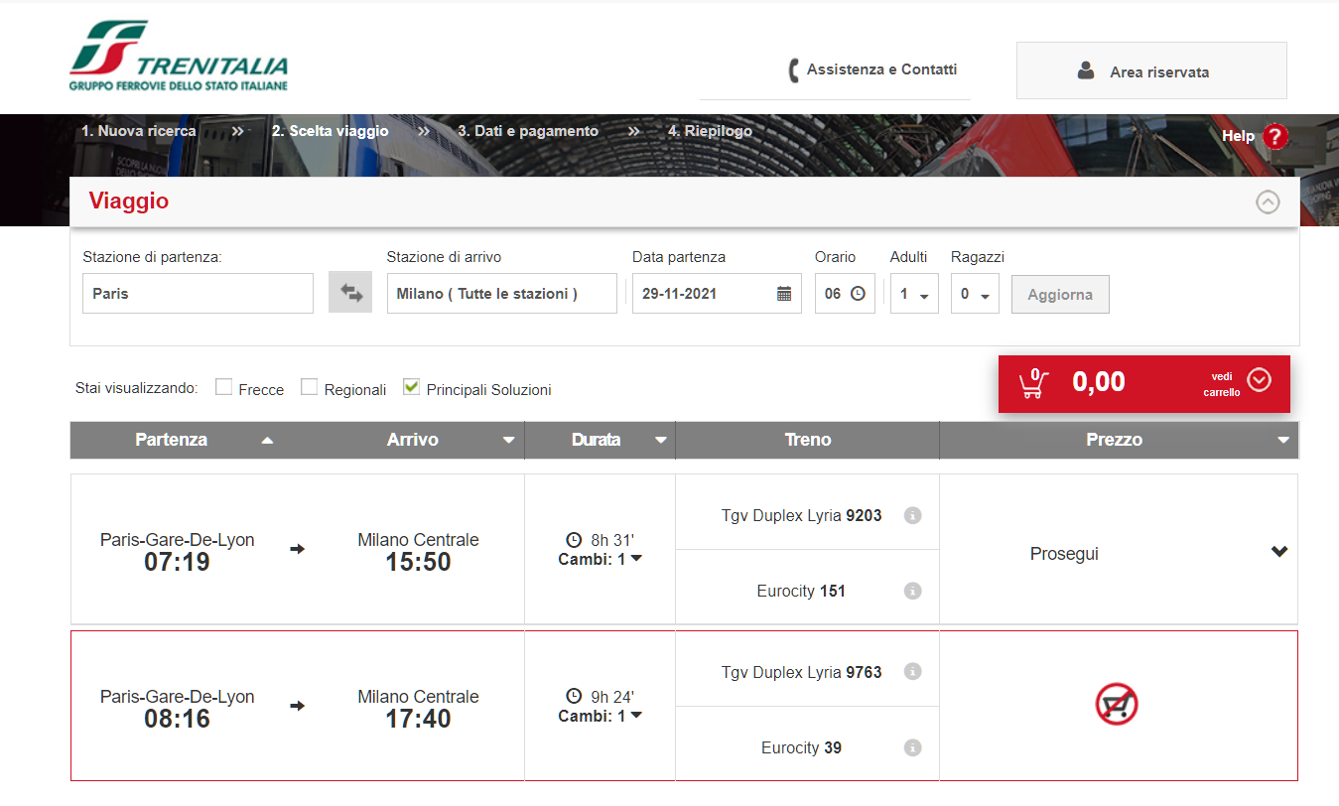Viewport: 1339px width, 806px height.
Task: Swap departure and arrival stations icon
Action: tap(350, 293)
